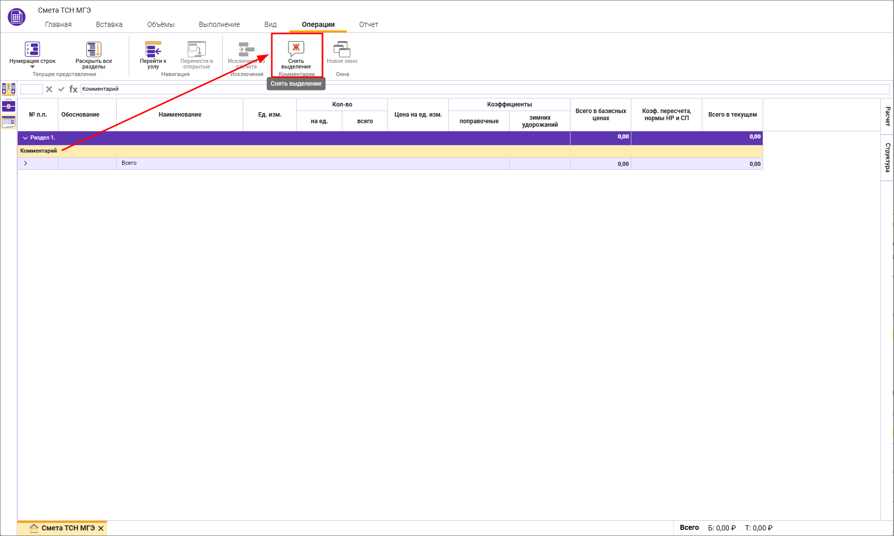Click Перейти к узлу navigation icon

153,49
